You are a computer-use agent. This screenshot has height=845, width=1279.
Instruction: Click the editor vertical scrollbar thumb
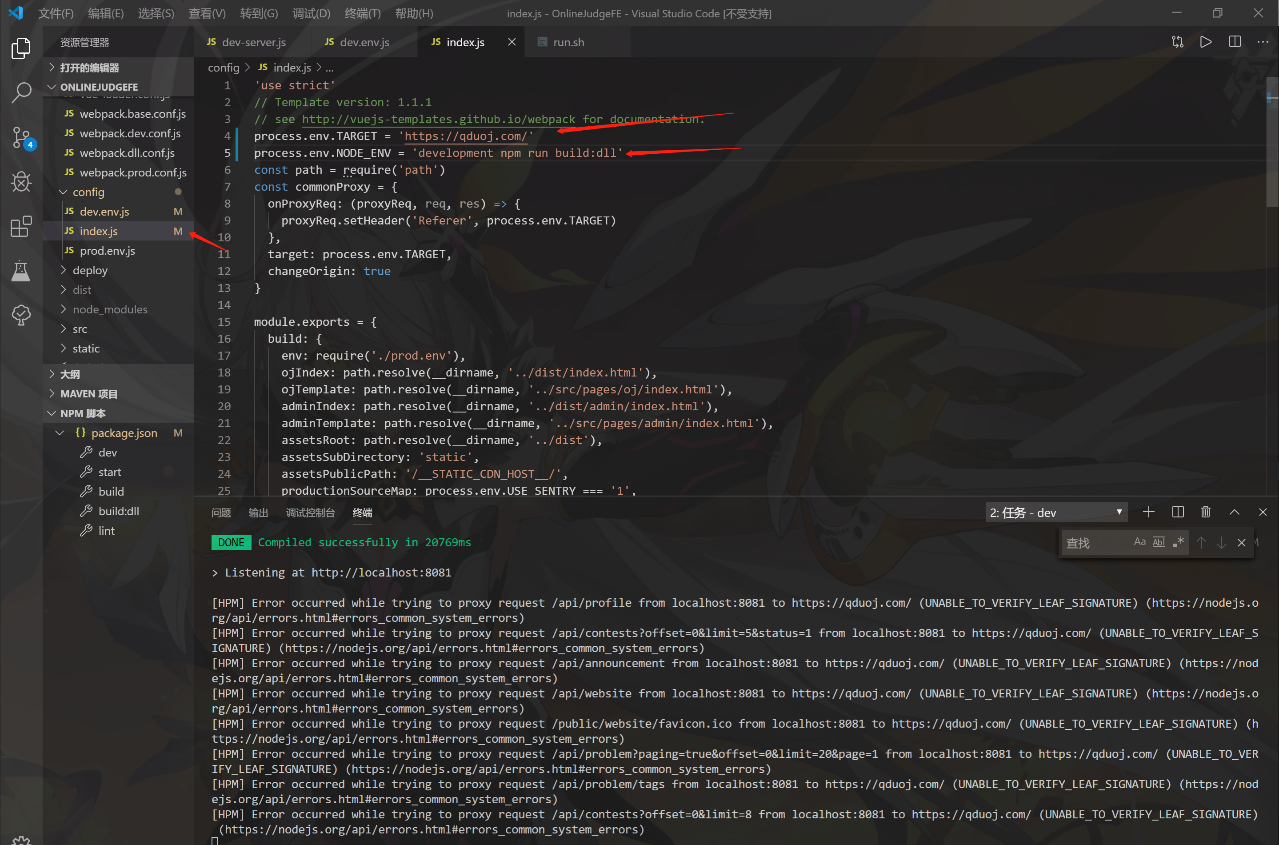click(1272, 143)
